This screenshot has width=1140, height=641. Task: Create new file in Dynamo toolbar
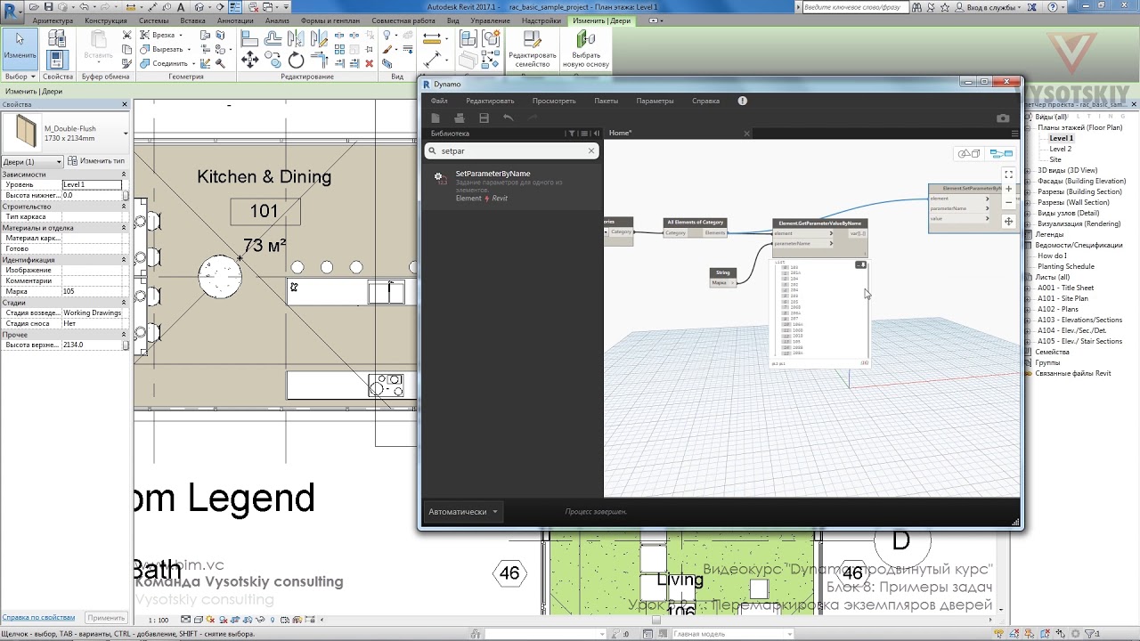[x=436, y=118]
